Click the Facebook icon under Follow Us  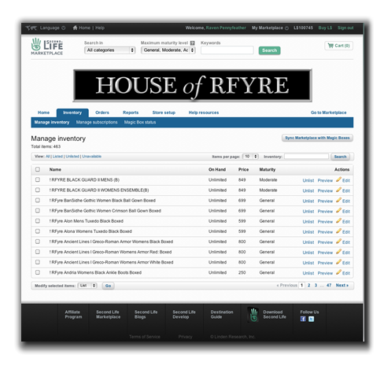click(303, 319)
